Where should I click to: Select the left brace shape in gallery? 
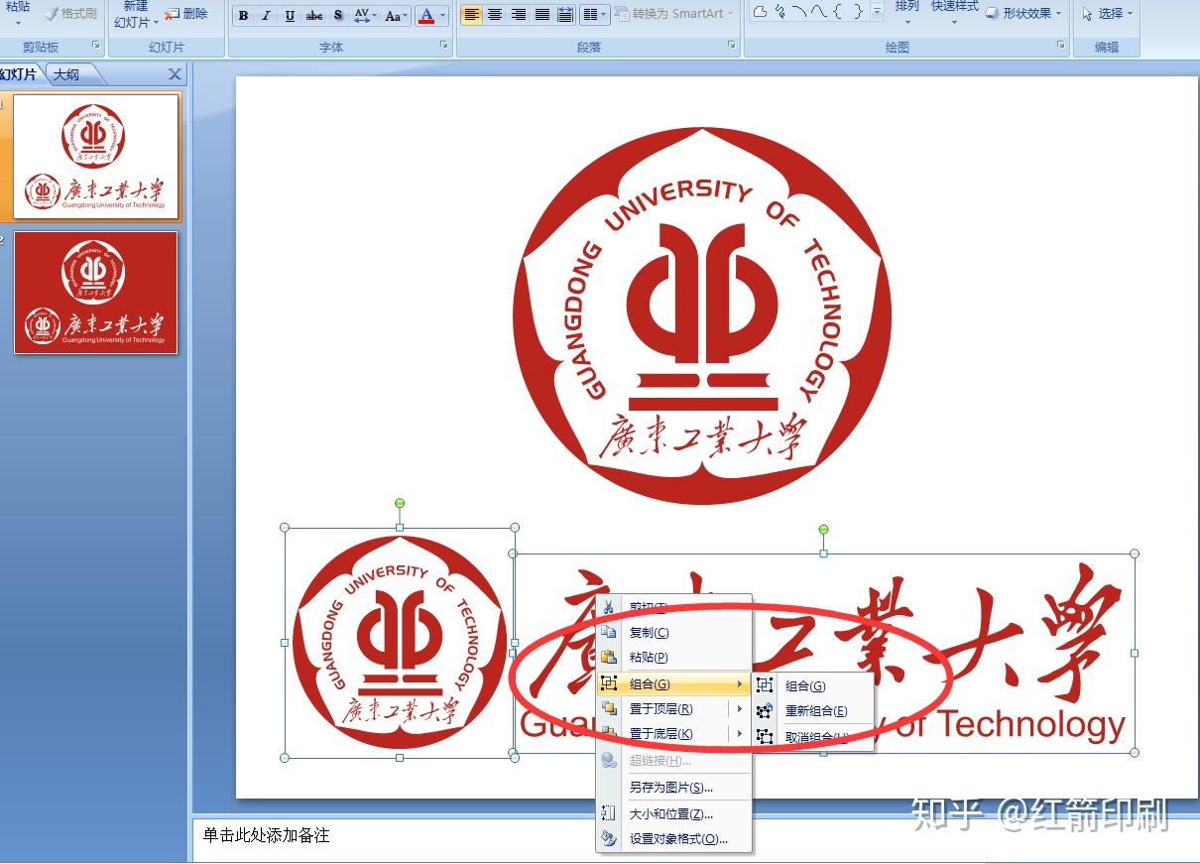[x=837, y=13]
